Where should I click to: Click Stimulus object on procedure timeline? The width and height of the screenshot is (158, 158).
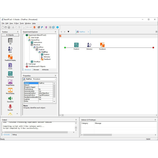coord(89,46)
